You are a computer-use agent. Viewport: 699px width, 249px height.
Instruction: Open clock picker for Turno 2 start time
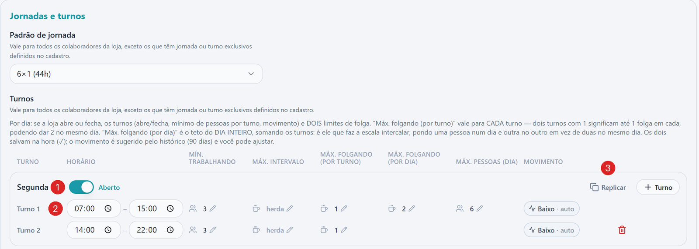click(108, 230)
